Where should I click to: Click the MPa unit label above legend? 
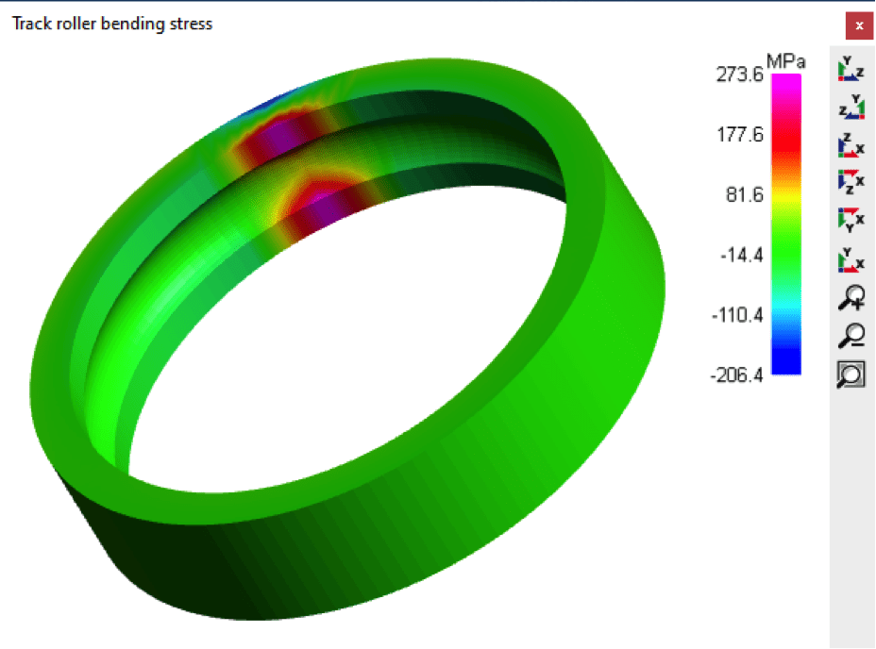785,61
